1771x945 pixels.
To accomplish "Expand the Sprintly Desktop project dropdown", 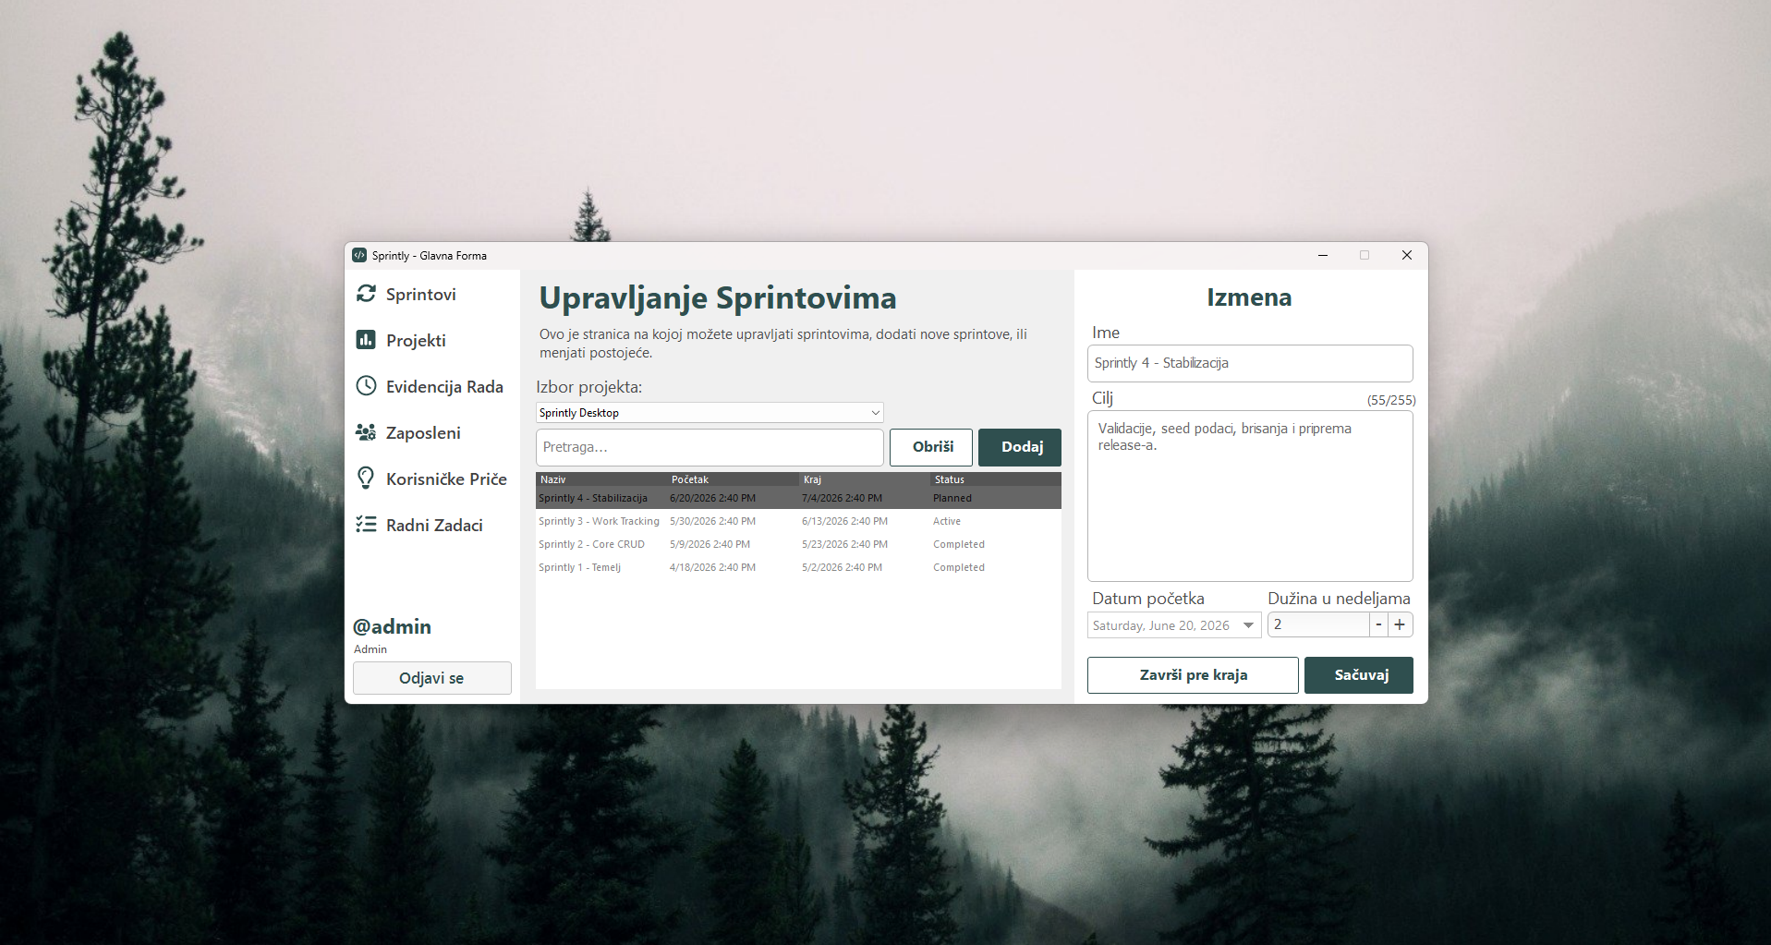I will (710, 413).
